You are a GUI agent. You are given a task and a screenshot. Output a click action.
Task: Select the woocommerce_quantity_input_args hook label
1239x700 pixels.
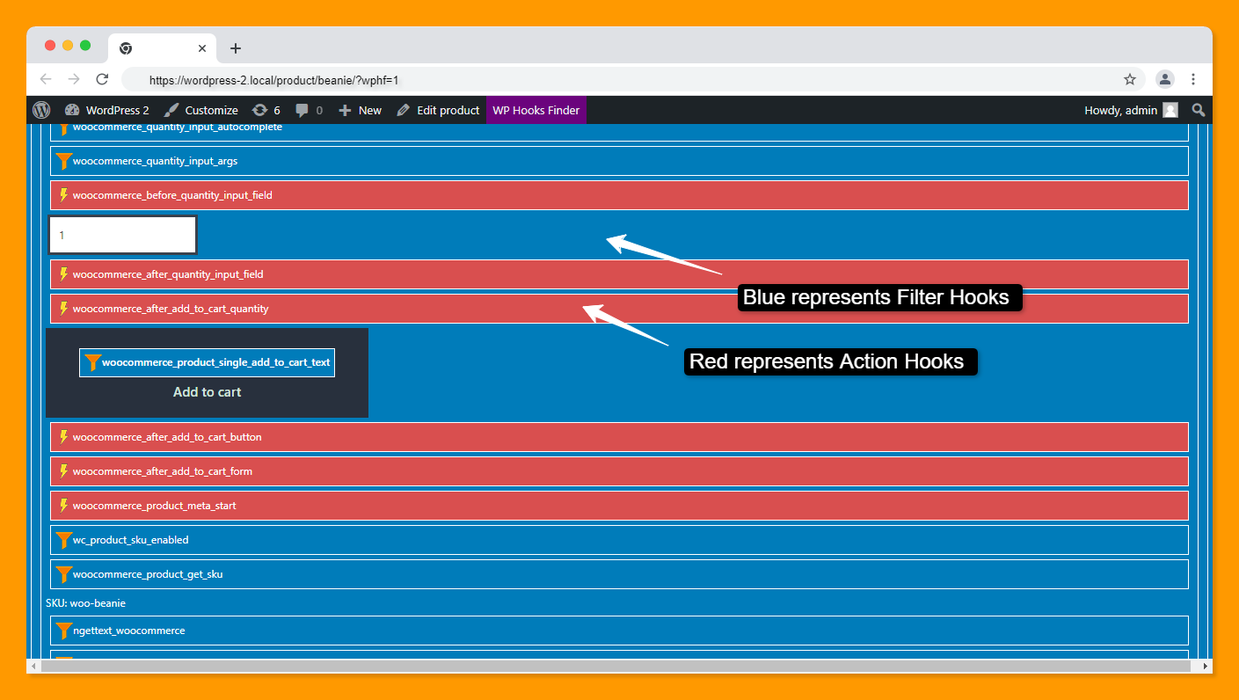(x=155, y=161)
